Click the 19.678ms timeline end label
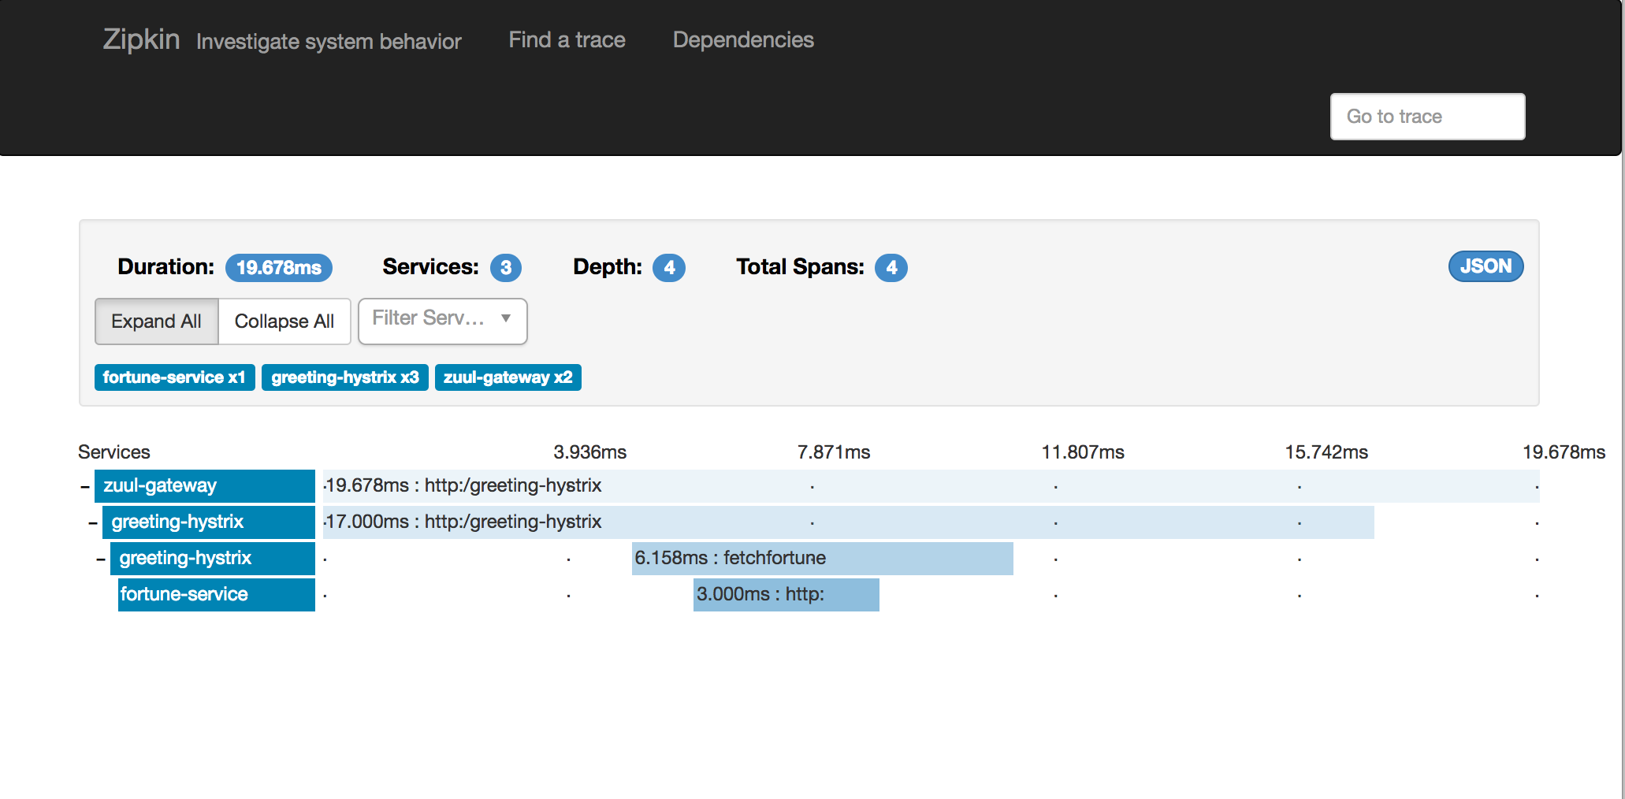The image size is (1625, 799). point(1564,452)
